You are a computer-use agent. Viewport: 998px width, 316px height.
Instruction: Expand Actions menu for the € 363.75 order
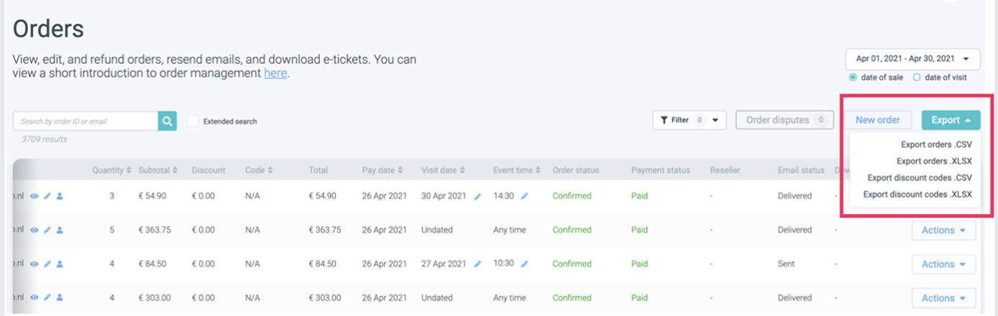pyautogui.click(x=943, y=231)
